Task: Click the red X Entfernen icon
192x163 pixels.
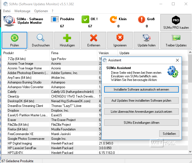Action: coord(94,38)
